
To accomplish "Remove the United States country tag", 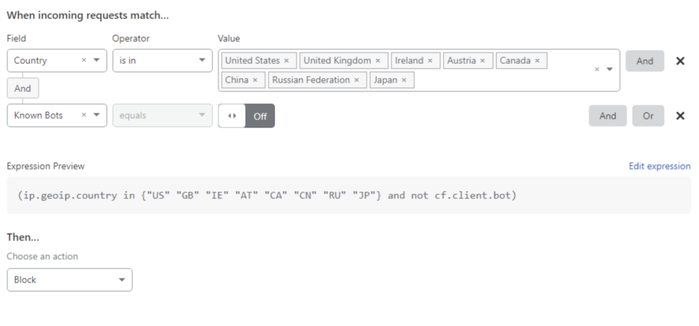I will tap(286, 61).
